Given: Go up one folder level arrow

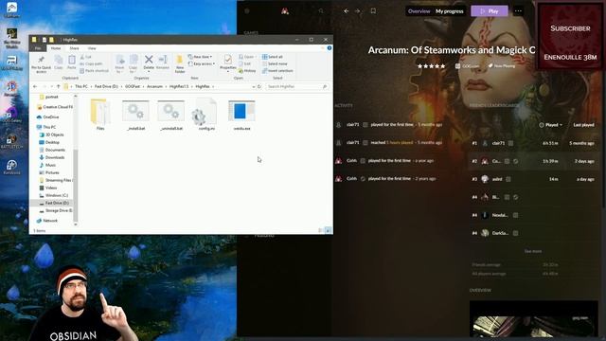Looking at the screenshot, I should (59, 86).
